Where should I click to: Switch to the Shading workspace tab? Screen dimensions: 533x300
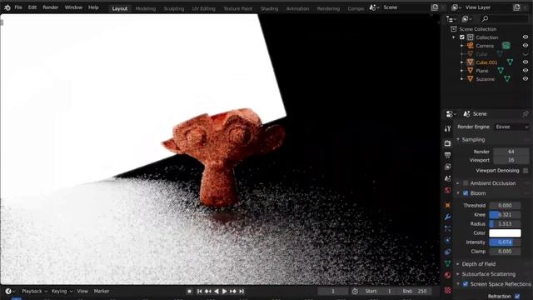point(269,8)
